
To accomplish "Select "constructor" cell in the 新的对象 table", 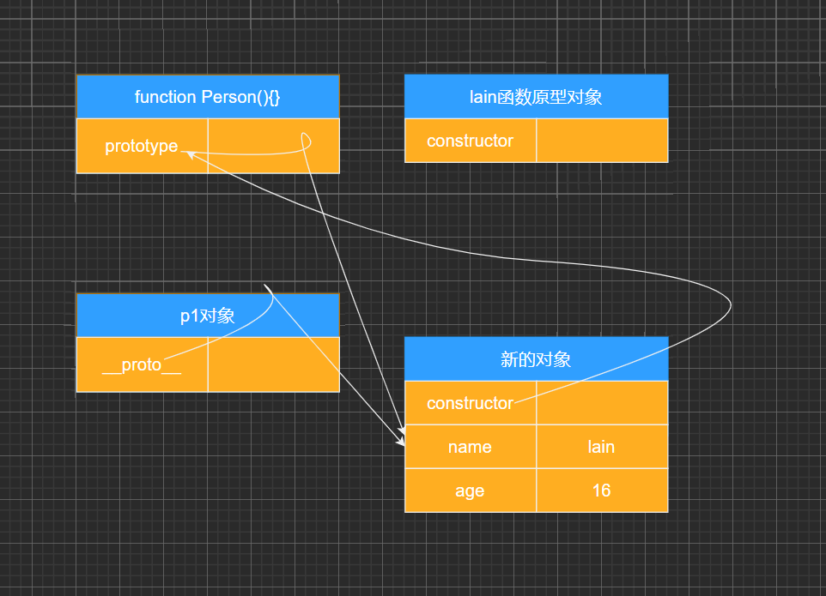I will [x=470, y=403].
